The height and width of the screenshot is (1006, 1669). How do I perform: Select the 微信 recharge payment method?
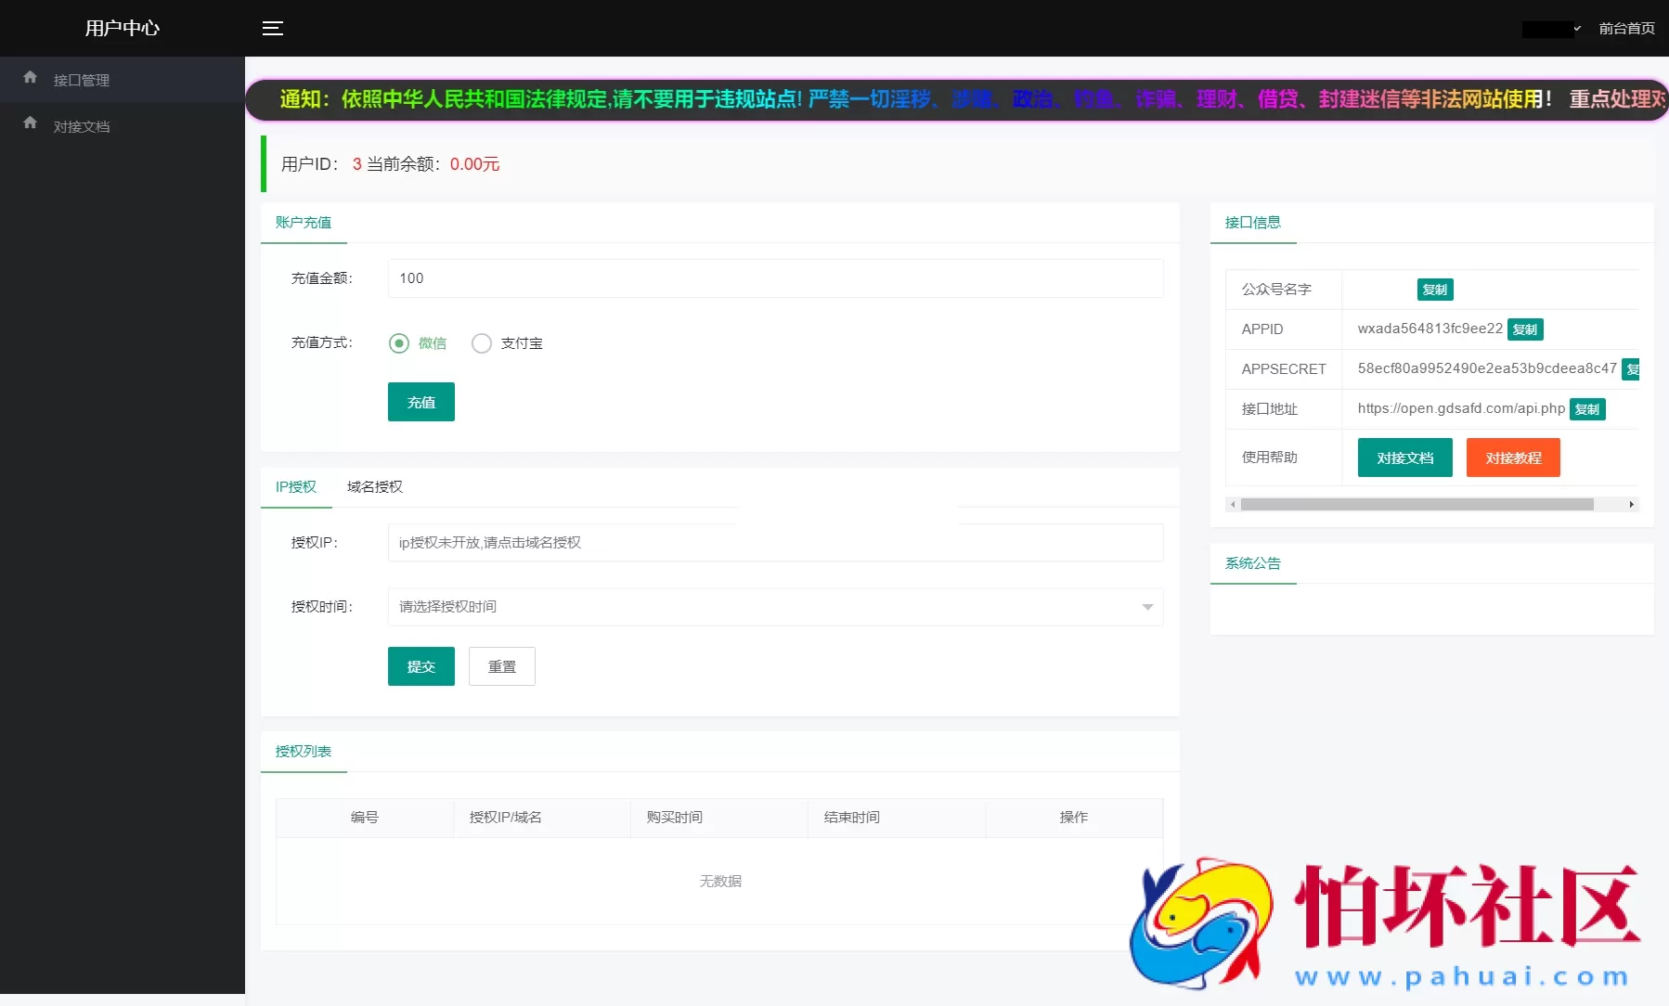(398, 342)
